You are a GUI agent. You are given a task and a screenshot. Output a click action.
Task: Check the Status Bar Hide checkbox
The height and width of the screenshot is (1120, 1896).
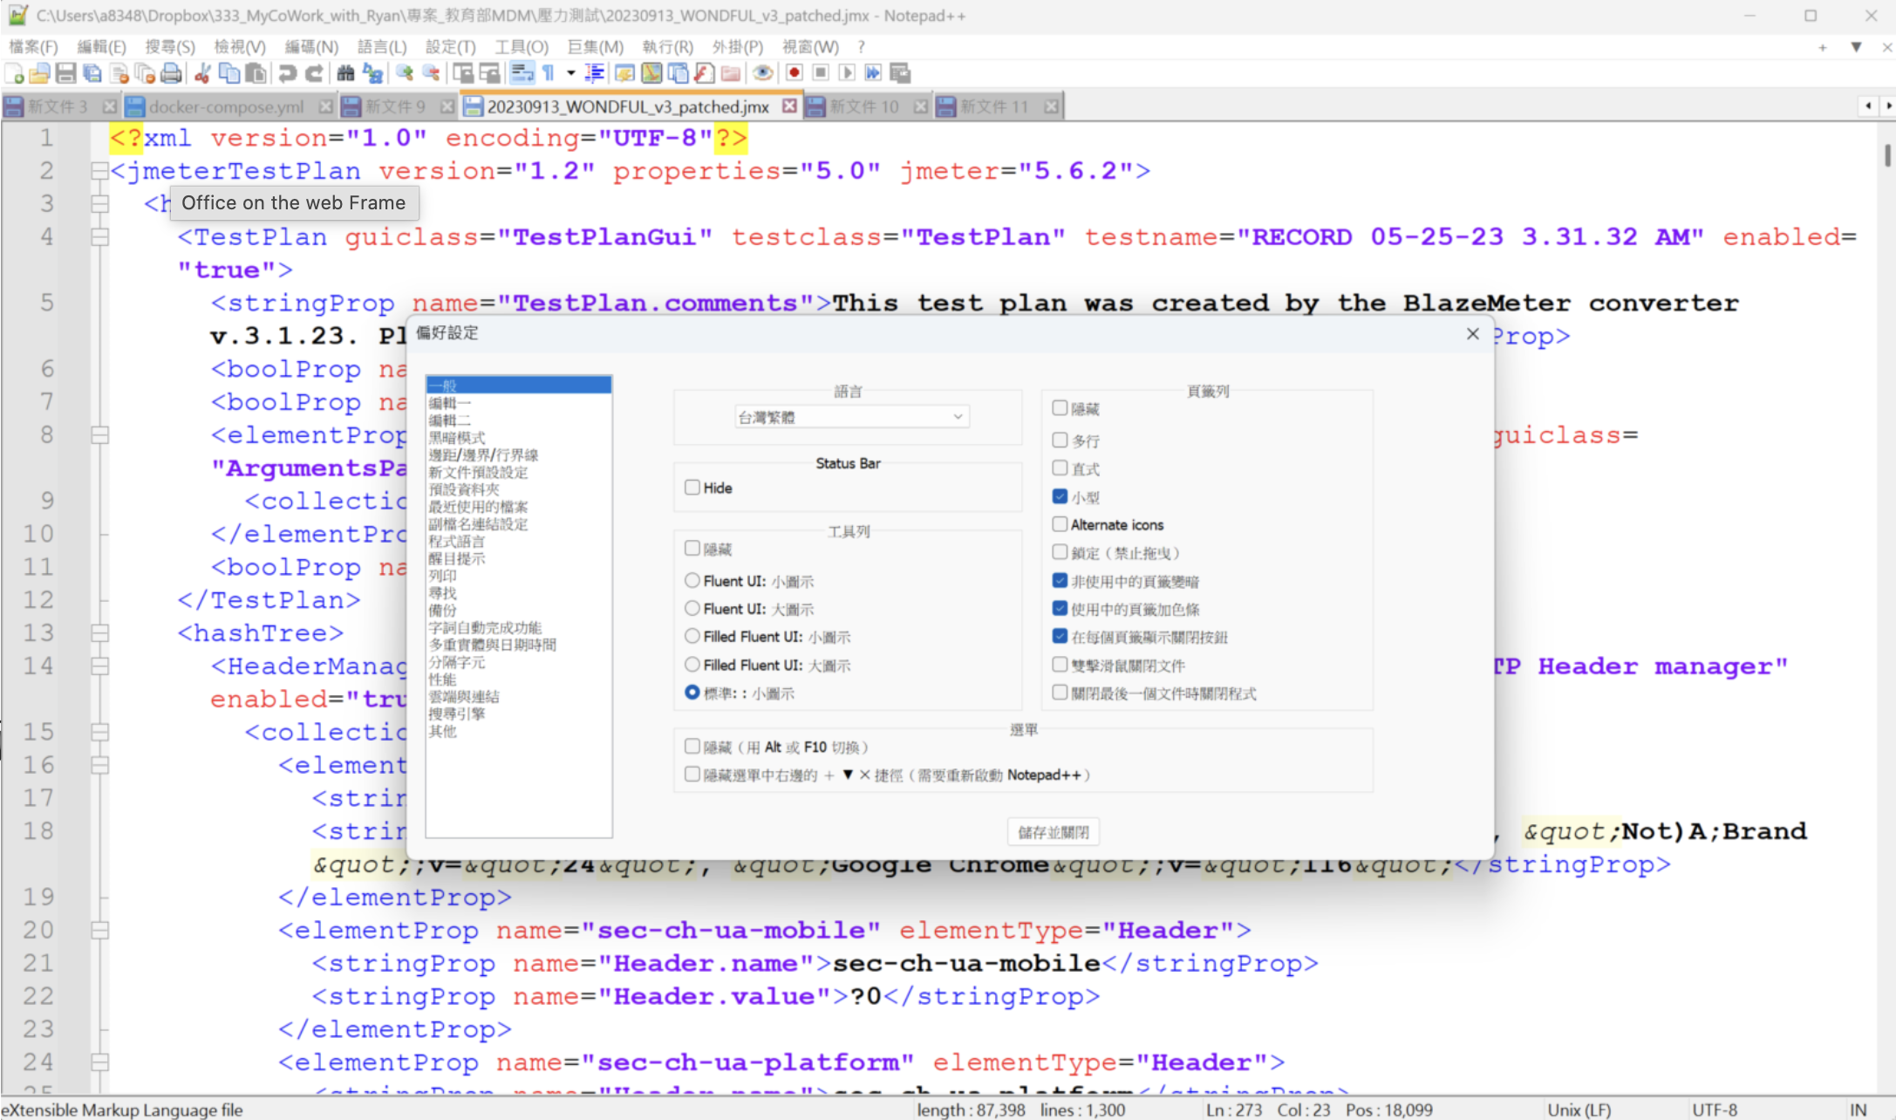pyautogui.click(x=692, y=488)
